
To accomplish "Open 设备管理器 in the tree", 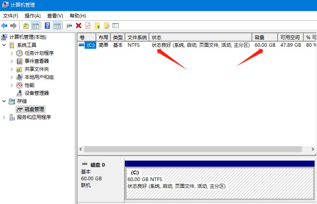I will click(37, 93).
